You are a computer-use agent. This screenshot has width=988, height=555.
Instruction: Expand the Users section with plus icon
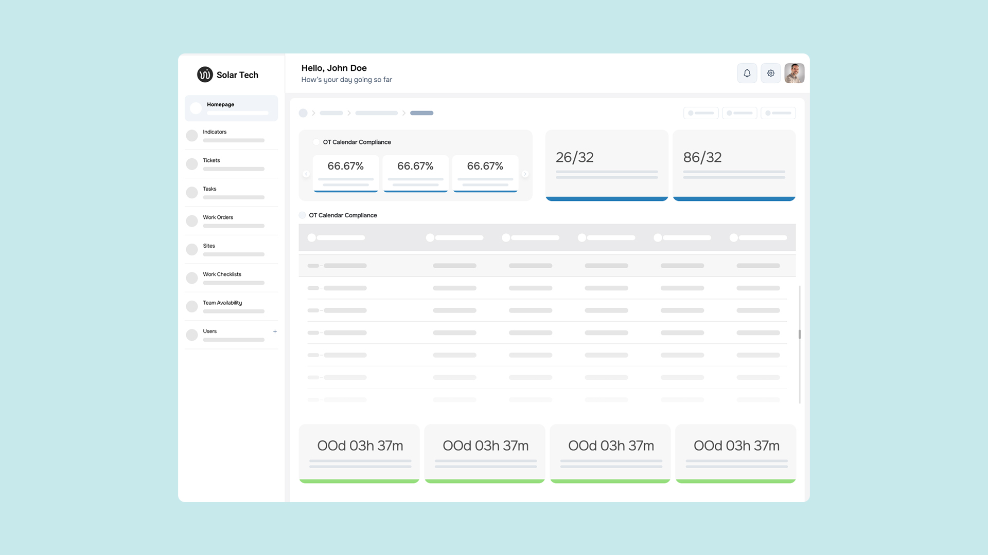(x=275, y=331)
